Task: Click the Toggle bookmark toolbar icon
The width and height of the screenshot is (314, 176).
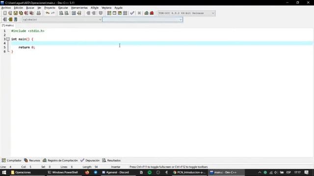Action: pos(10,20)
